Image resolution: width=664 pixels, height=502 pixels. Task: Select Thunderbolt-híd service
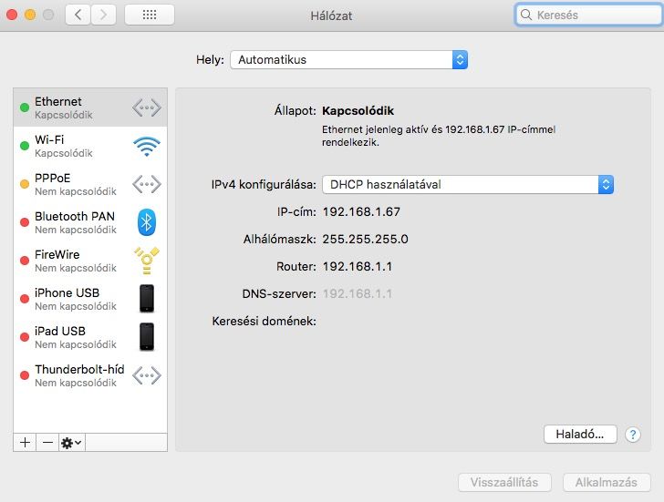click(90, 375)
